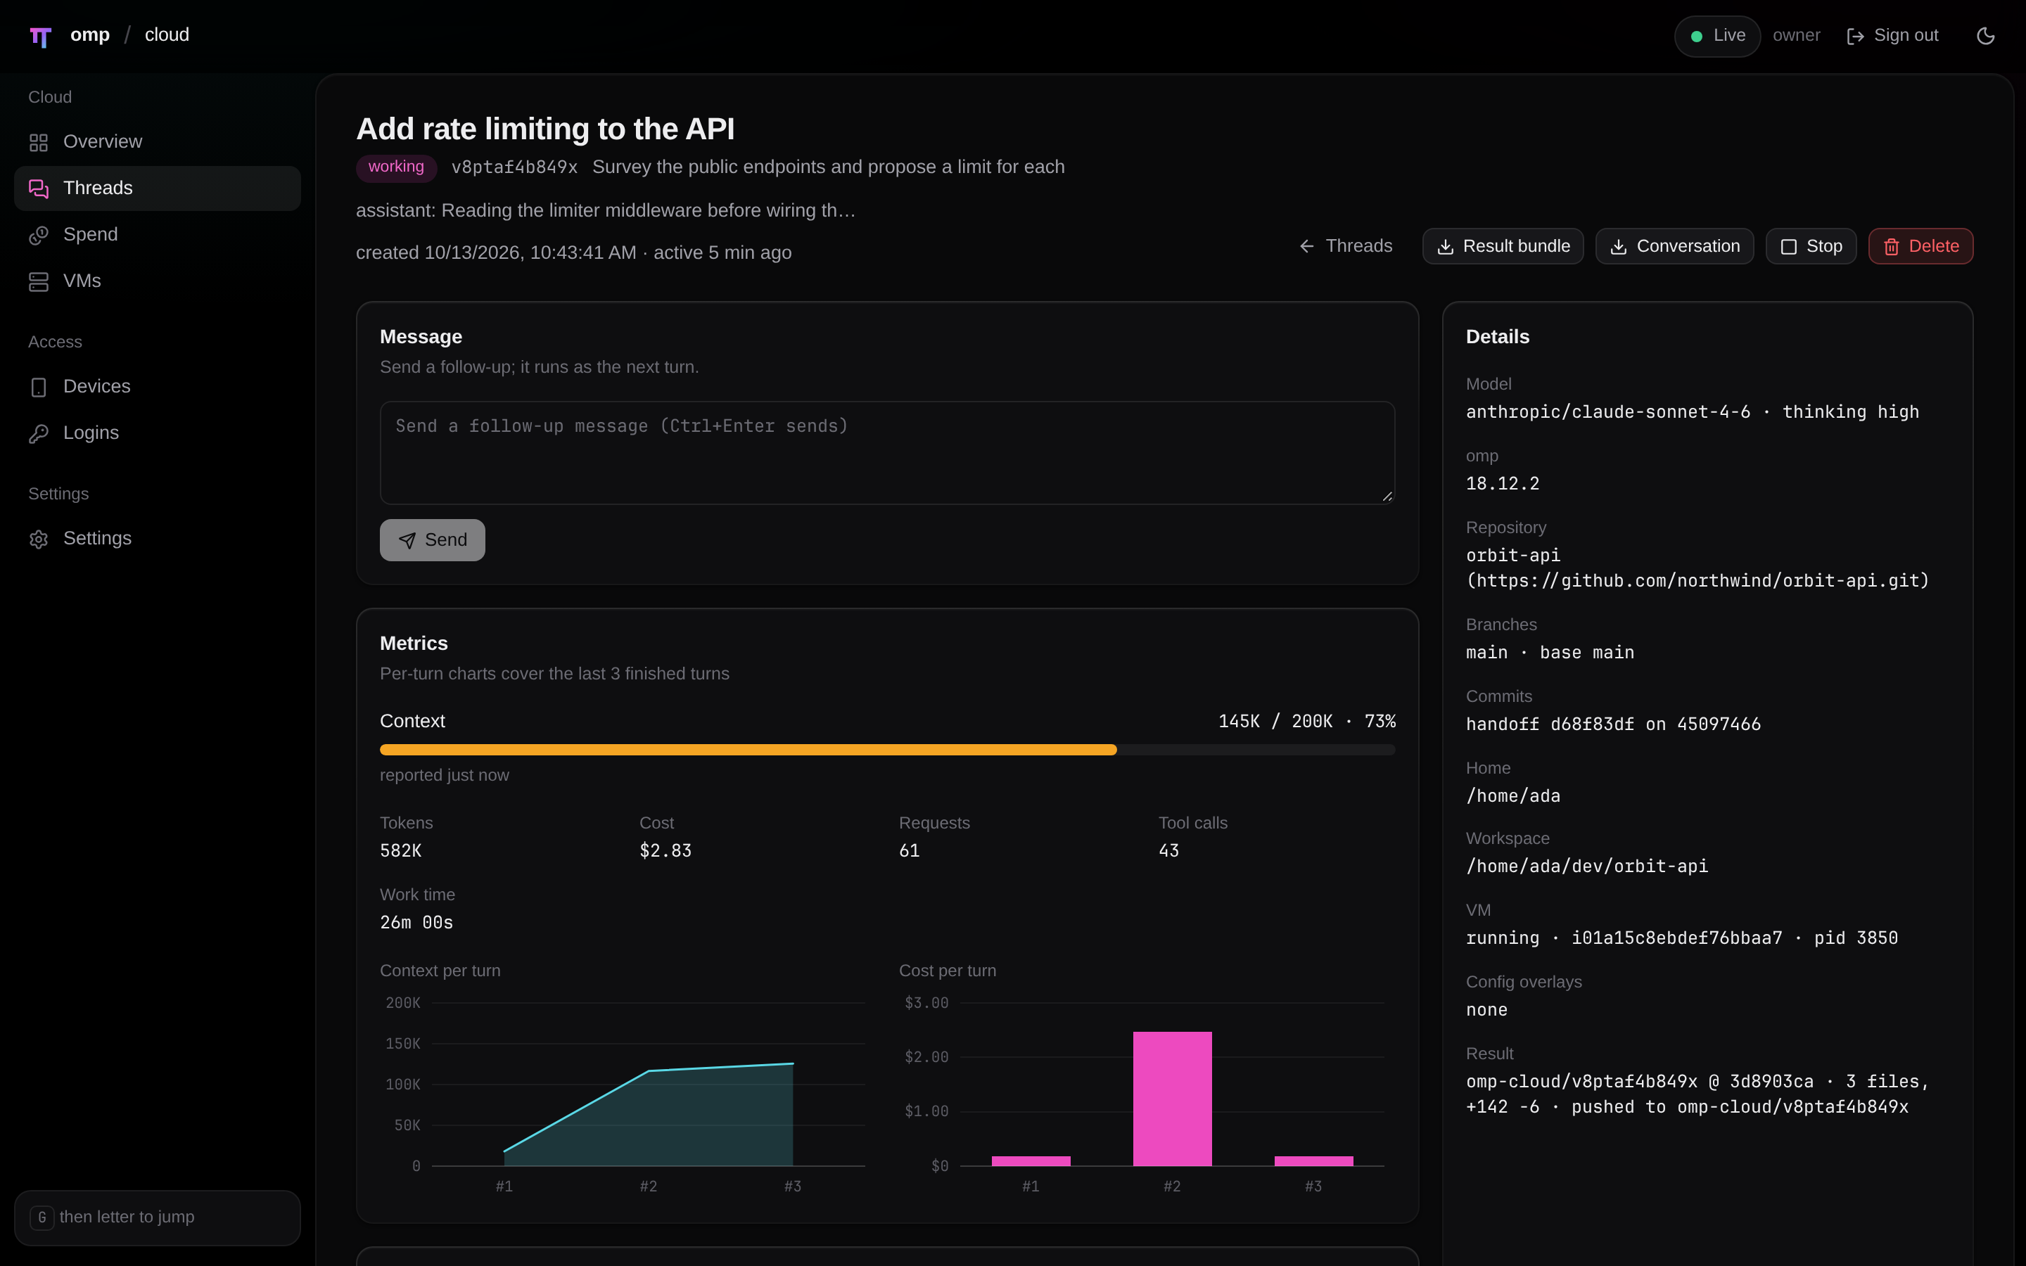
Task: Click the handoff commit d68f83df text
Action: click(x=1613, y=724)
